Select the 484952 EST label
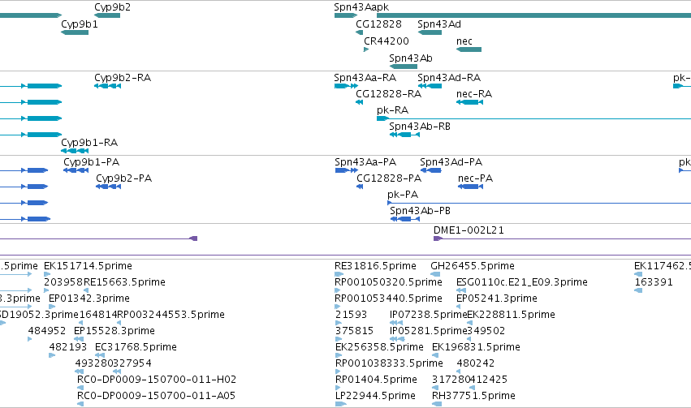 [47, 331]
